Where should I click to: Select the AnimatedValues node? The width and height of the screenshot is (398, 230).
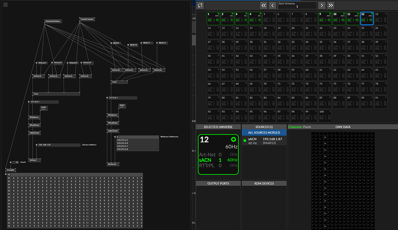53,21
